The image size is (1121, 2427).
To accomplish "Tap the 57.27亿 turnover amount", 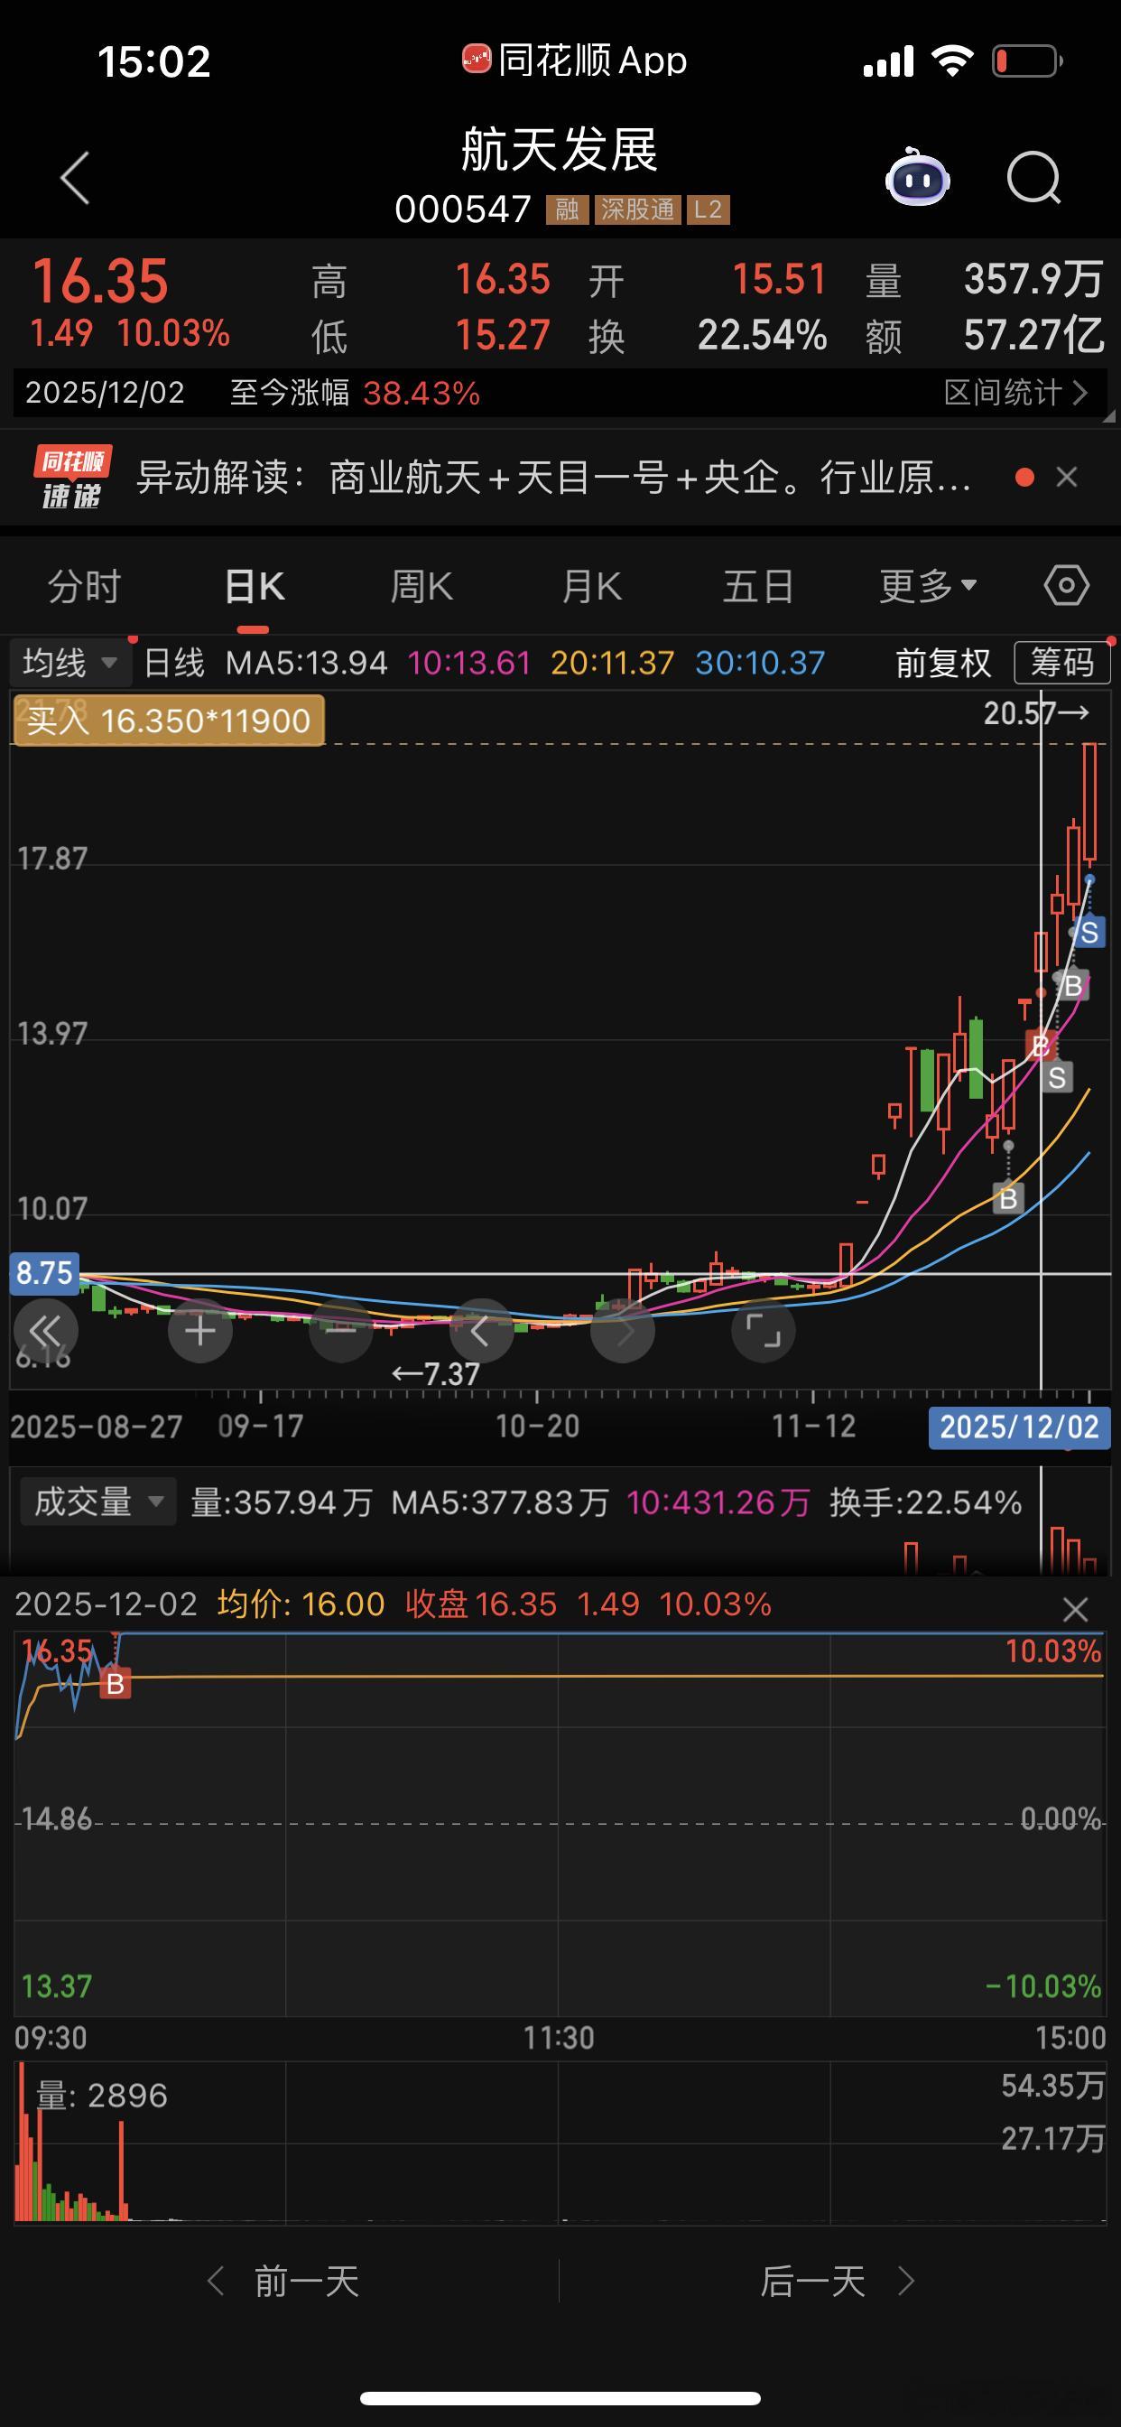I will 1033,335.
